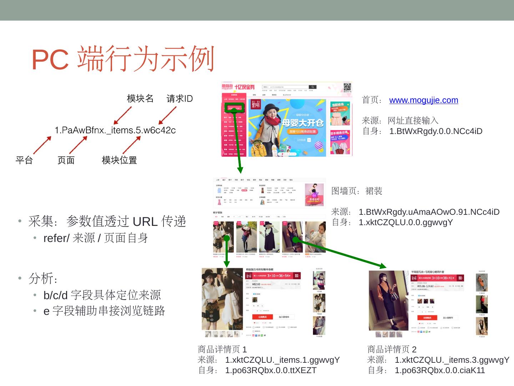The width and height of the screenshot is (514, 386).
Task: Click the red 立即购买 button on detail page 2
Action: pyautogui.click(x=427, y=317)
